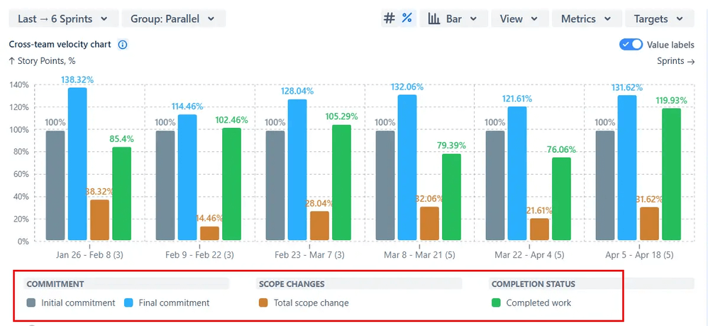Viewport: 708px width, 326px height.
Task: Click the Total scope change legend swatch
Action: pyautogui.click(x=263, y=303)
